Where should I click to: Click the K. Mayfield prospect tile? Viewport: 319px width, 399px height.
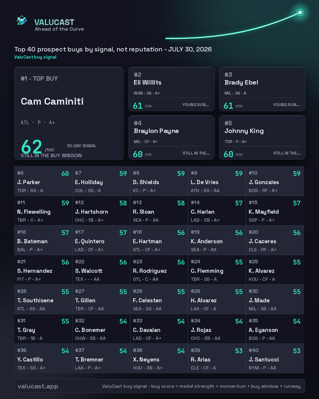click(275, 211)
